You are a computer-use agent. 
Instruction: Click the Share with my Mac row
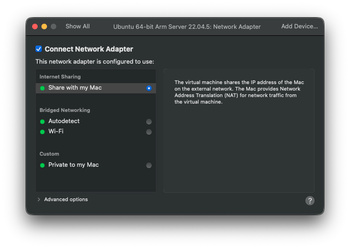pos(96,88)
